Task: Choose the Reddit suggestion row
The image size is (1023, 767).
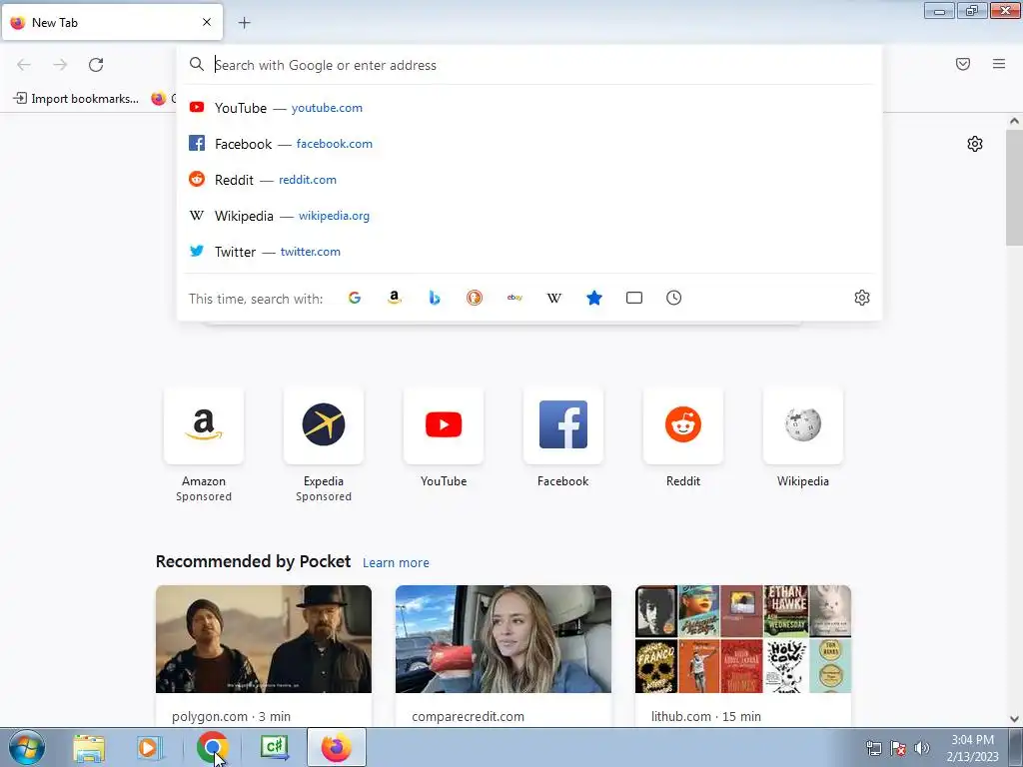Action: [x=529, y=180]
